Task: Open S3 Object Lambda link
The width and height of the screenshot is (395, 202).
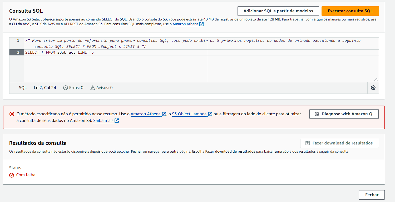Action: point(192,114)
